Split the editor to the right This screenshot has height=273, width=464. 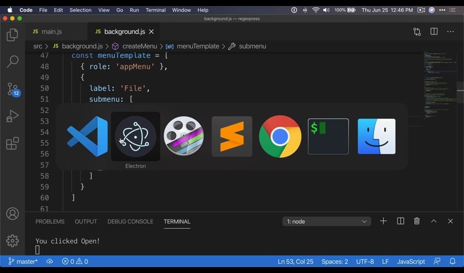click(434, 31)
